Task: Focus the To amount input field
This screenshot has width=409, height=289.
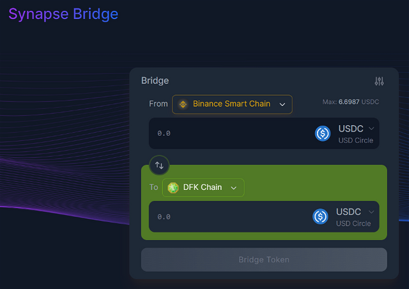Action: 224,216
